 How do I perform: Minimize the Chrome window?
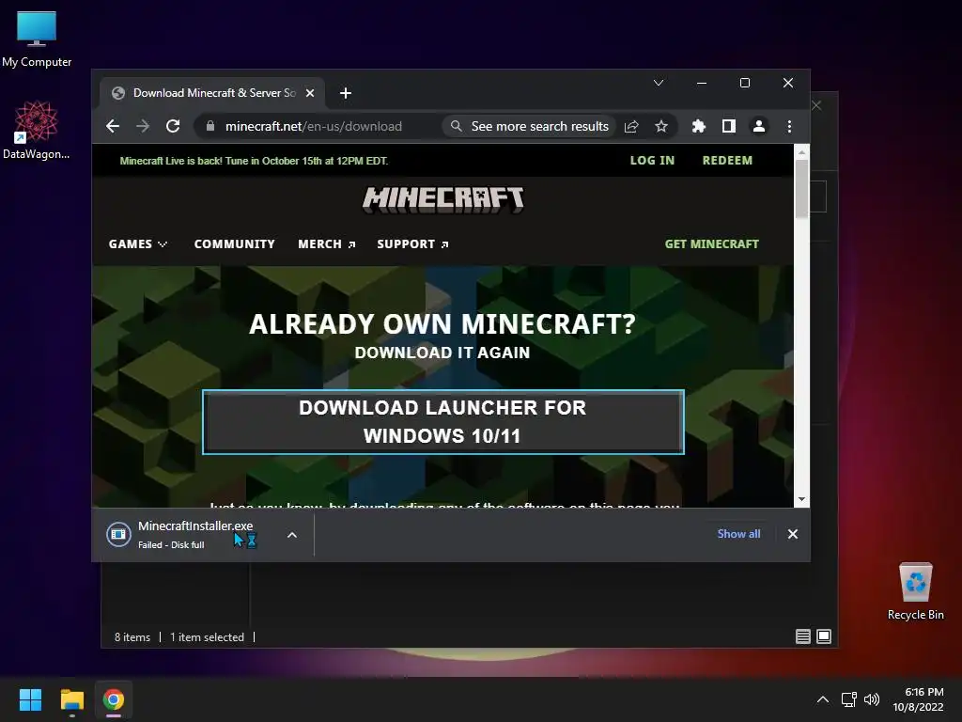(702, 83)
